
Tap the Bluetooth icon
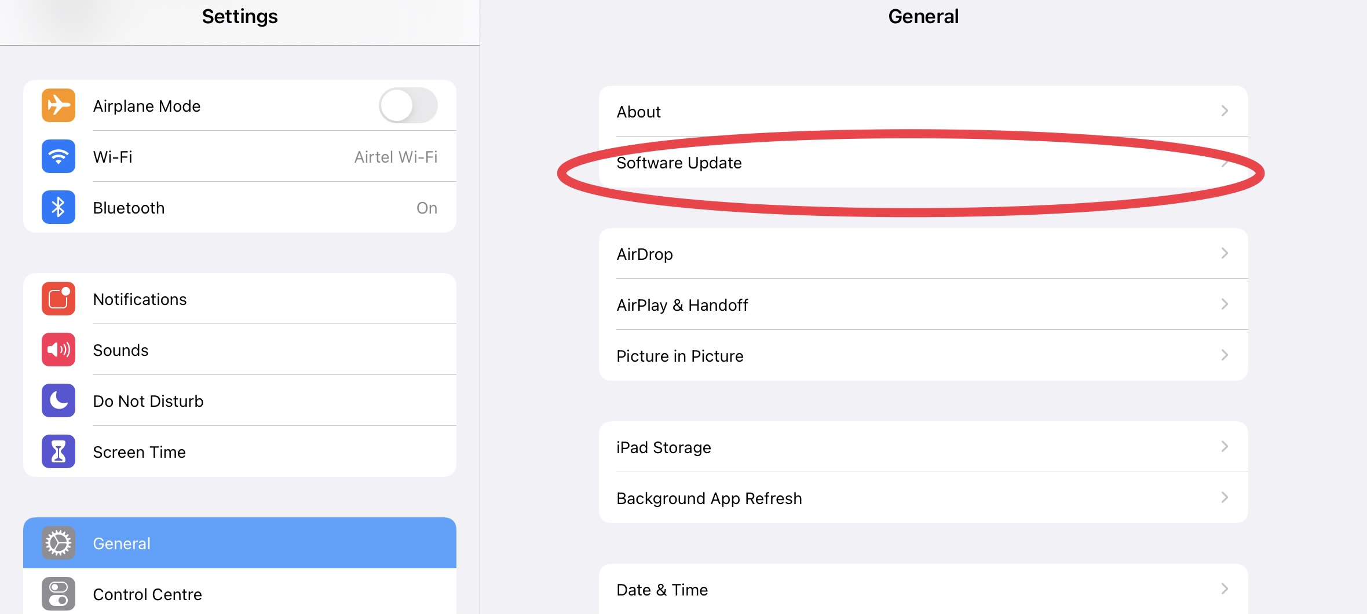59,207
